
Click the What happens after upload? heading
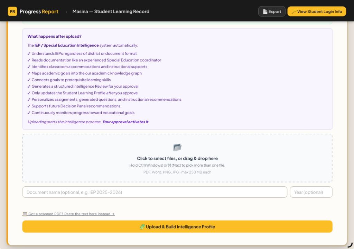coord(54,36)
